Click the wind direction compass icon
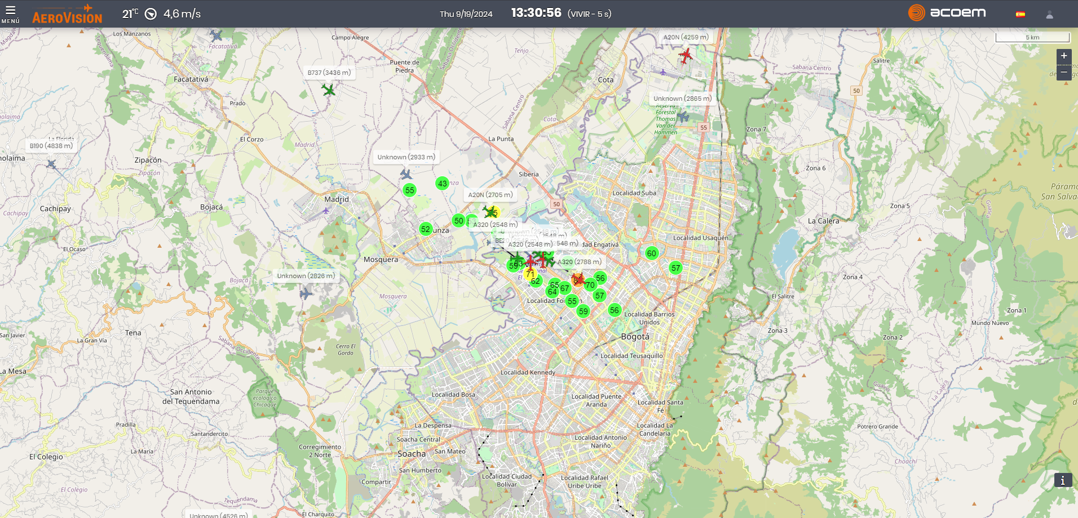 [151, 14]
